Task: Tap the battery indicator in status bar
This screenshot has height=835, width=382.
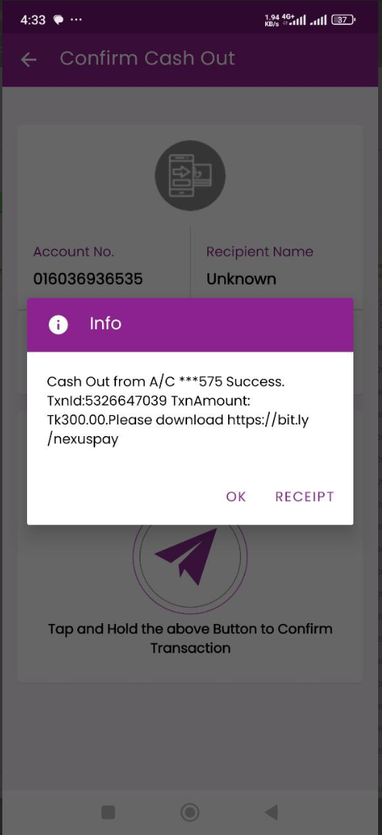Action: point(343,19)
